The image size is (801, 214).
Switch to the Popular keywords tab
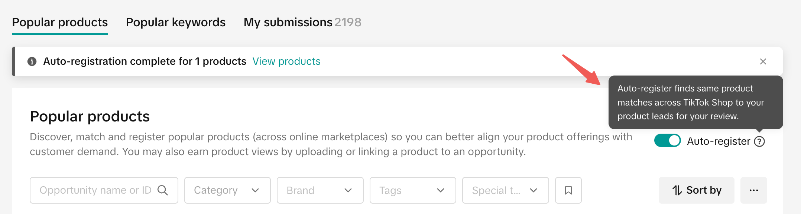point(176,22)
